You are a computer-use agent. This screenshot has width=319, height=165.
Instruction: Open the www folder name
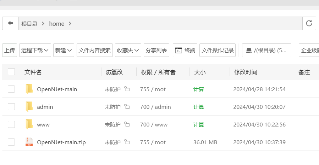(43, 124)
